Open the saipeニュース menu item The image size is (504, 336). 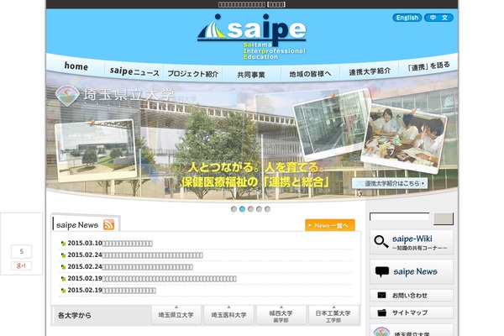click(134, 71)
